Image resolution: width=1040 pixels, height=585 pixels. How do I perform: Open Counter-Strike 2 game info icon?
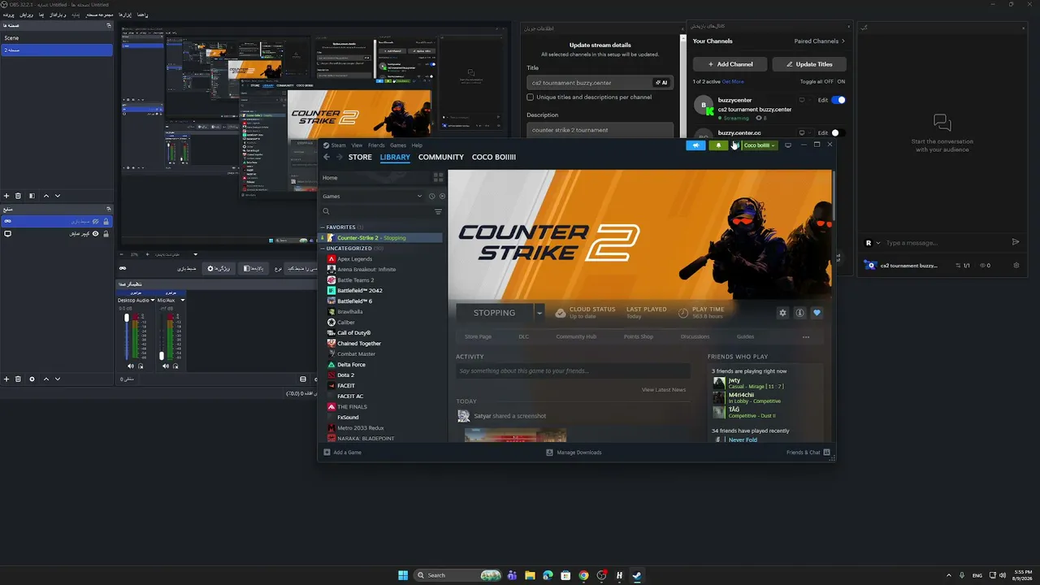pos(799,313)
